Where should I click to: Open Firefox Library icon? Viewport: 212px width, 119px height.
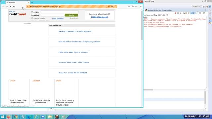coord(129,7)
